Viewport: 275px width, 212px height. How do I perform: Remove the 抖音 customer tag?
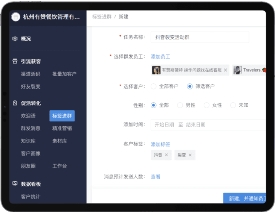point(167,155)
